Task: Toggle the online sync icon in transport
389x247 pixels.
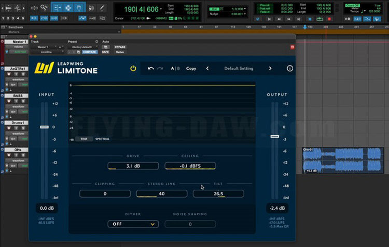Action: click(258, 19)
